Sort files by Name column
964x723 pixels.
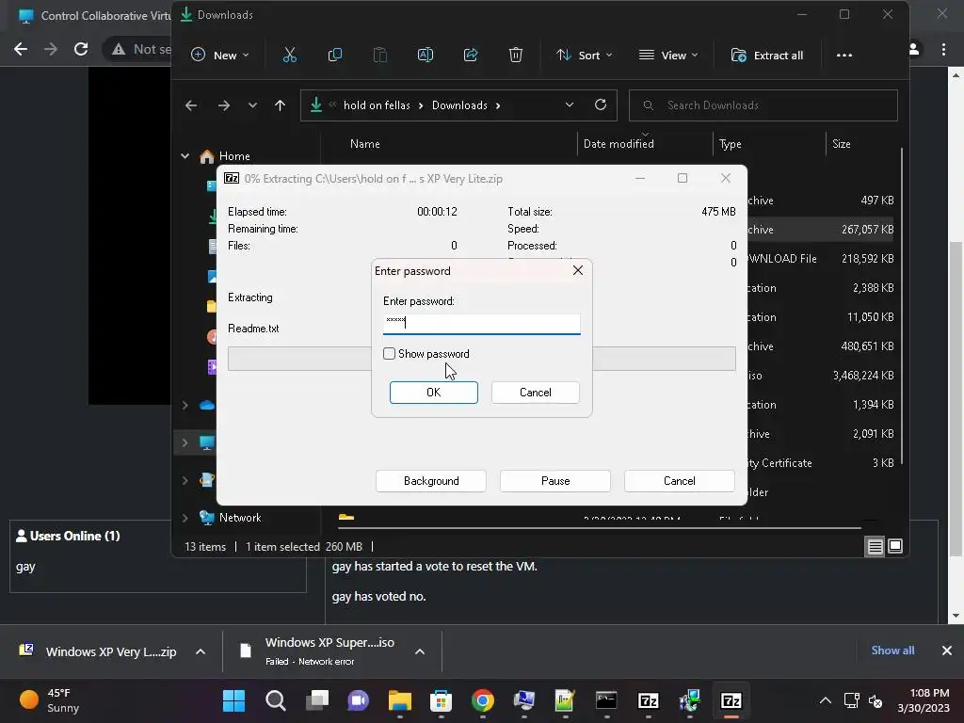(x=365, y=144)
